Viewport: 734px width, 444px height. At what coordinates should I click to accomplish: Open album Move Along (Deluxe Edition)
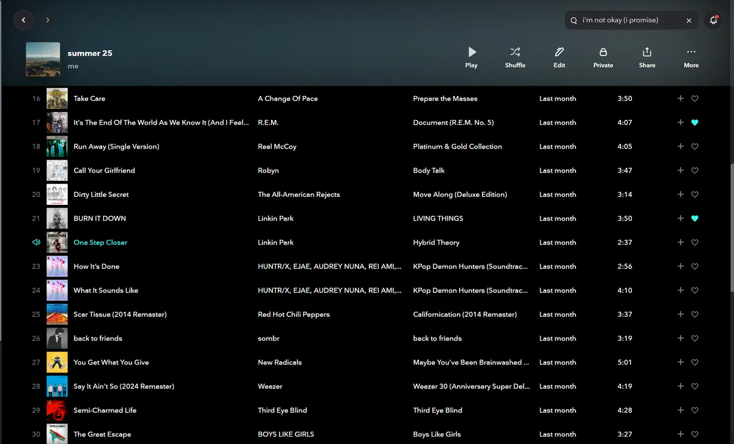tap(460, 194)
